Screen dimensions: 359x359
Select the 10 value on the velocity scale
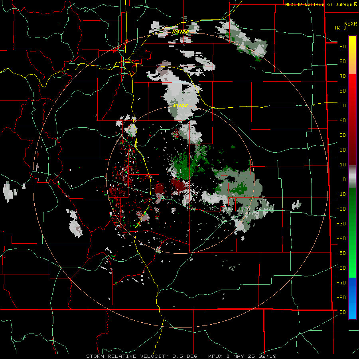point(343,165)
